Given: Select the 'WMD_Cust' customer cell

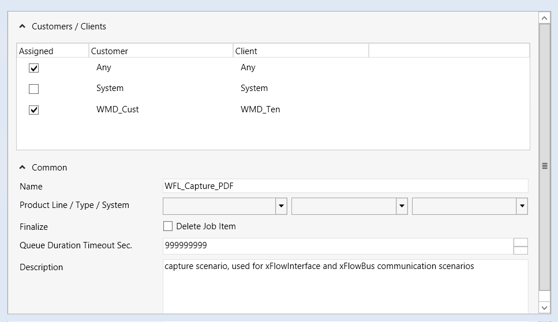Looking at the screenshot, I should pyautogui.click(x=118, y=109).
